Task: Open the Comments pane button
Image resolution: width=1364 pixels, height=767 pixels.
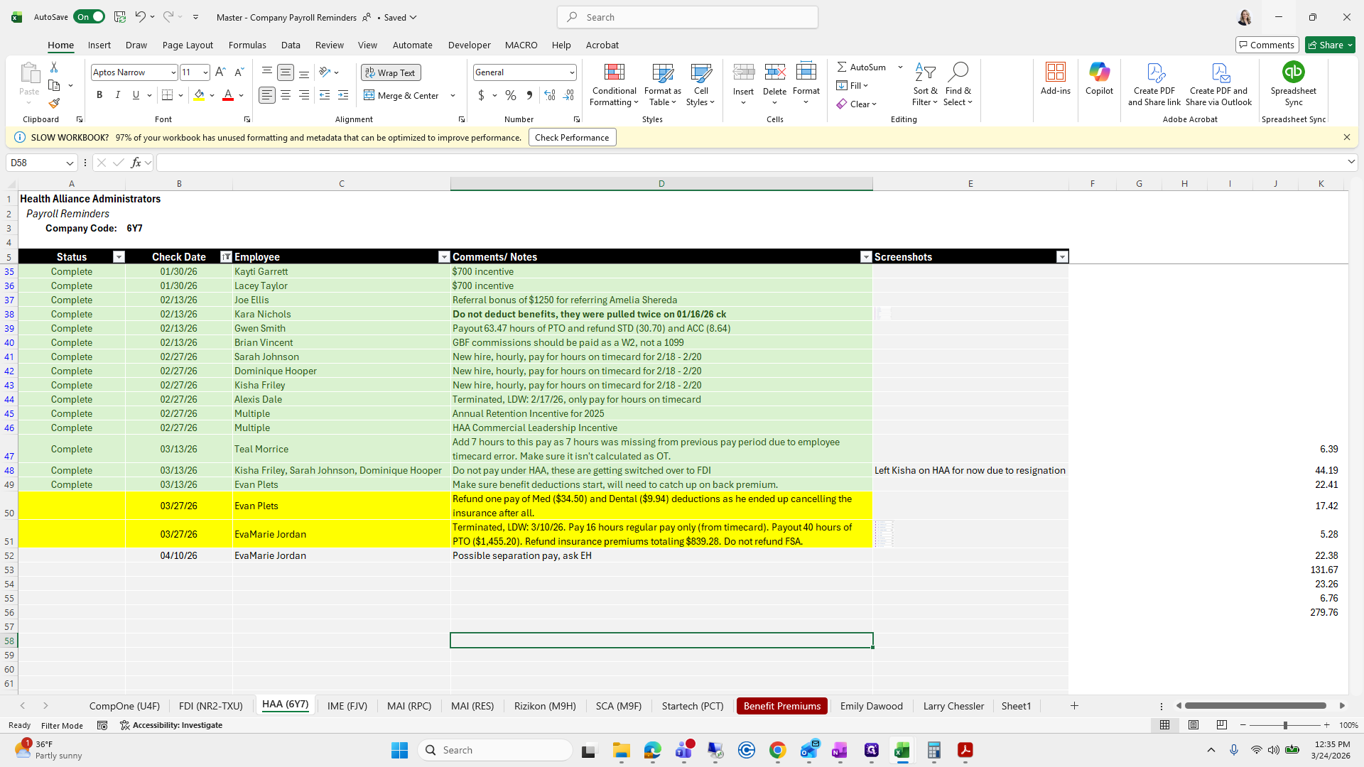Action: point(1266,45)
